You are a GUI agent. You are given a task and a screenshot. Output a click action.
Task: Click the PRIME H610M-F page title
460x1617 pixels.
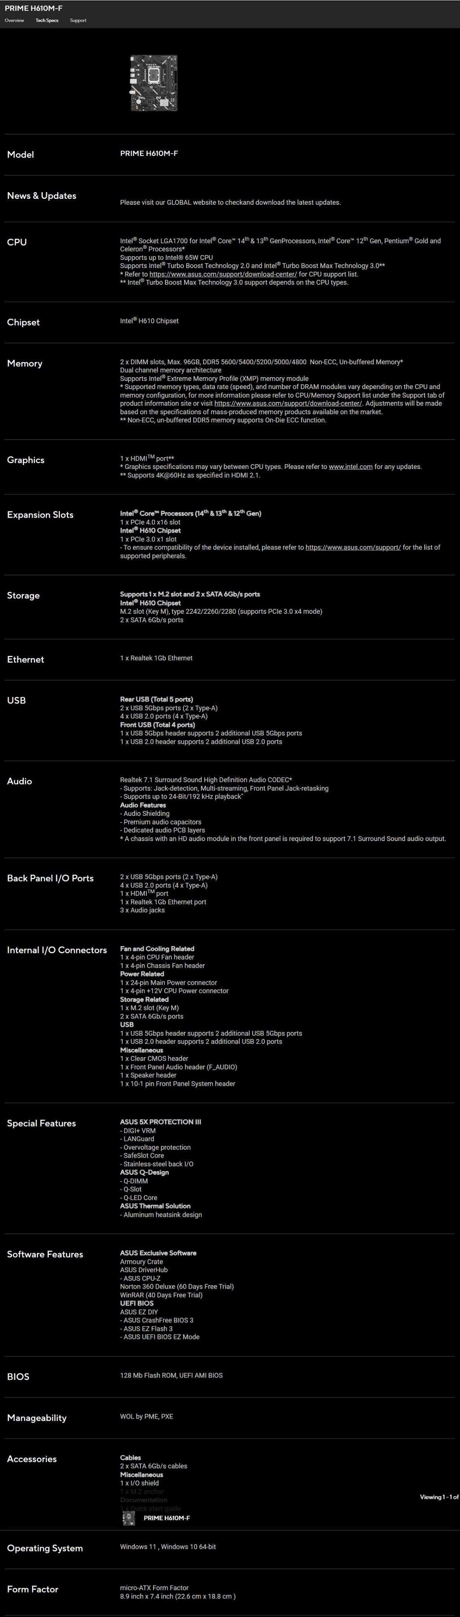33,8
